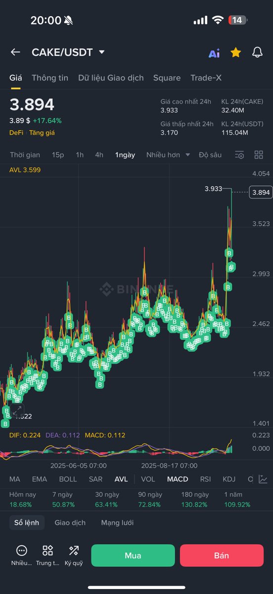Tap the silent bell icon beside the clock
273x594 pixels.
pyautogui.click(x=68, y=20)
